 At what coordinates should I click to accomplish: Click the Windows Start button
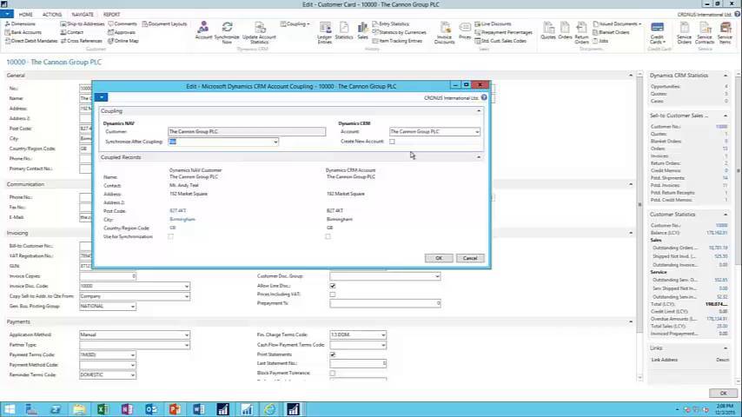pyautogui.click(x=10, y=409)
